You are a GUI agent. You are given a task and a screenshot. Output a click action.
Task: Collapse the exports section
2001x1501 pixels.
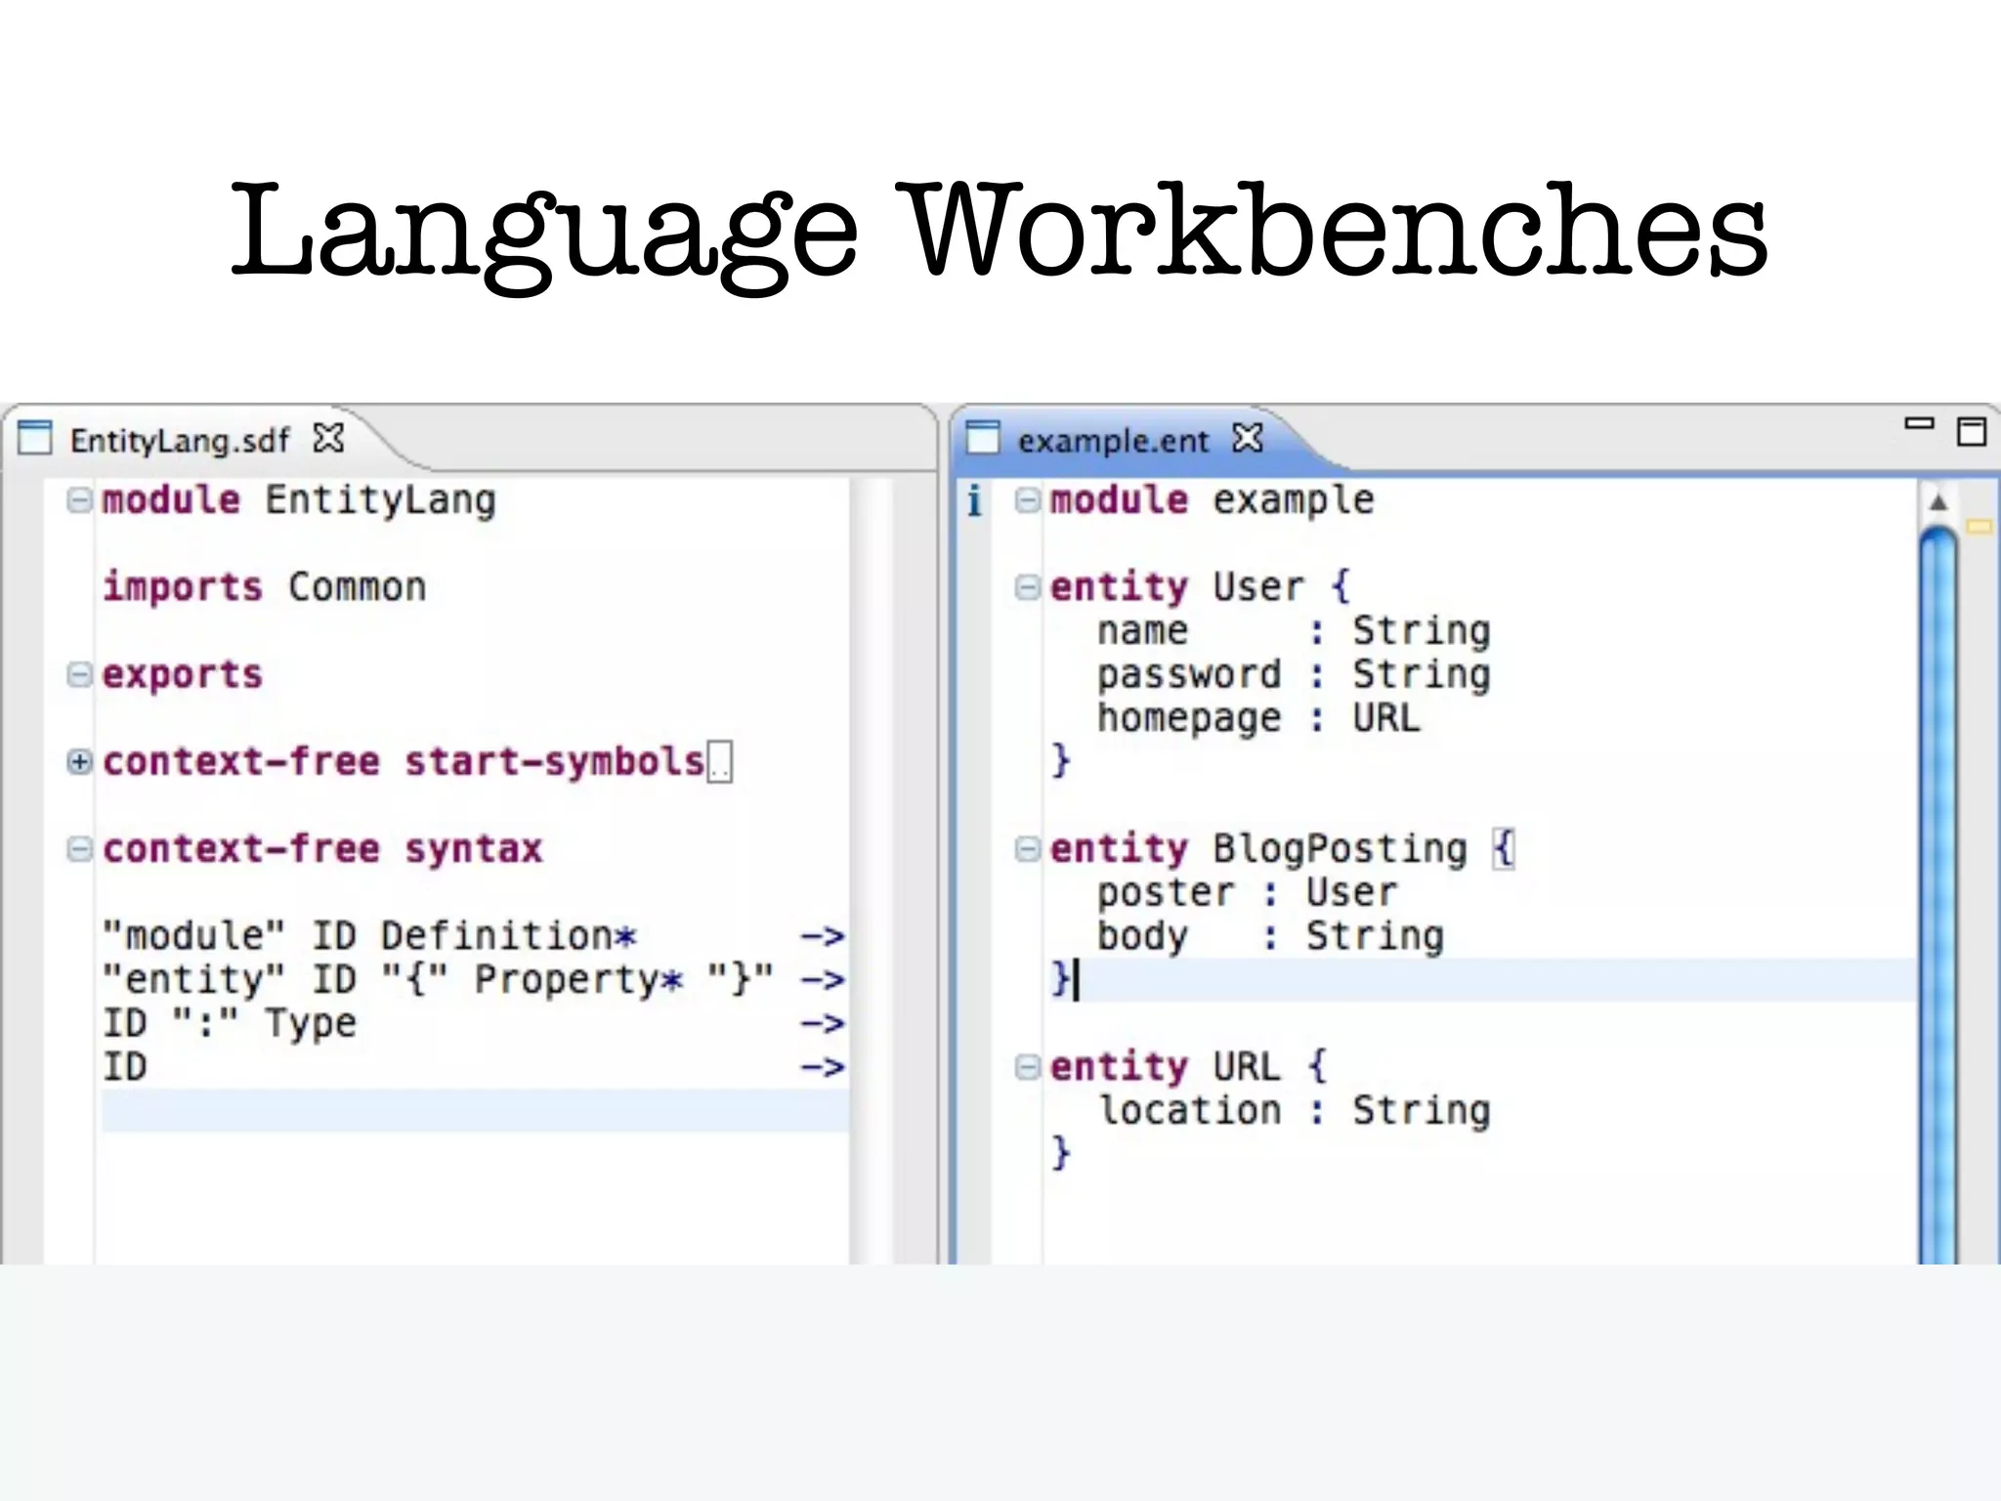[x=80, y=674]
